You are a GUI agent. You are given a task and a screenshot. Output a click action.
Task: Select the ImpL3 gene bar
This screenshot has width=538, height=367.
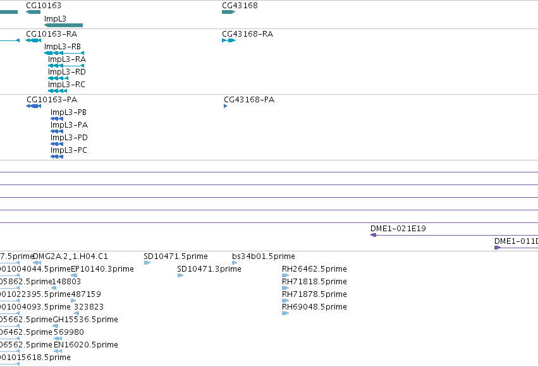pyautogui.click(x=63, y=25)
